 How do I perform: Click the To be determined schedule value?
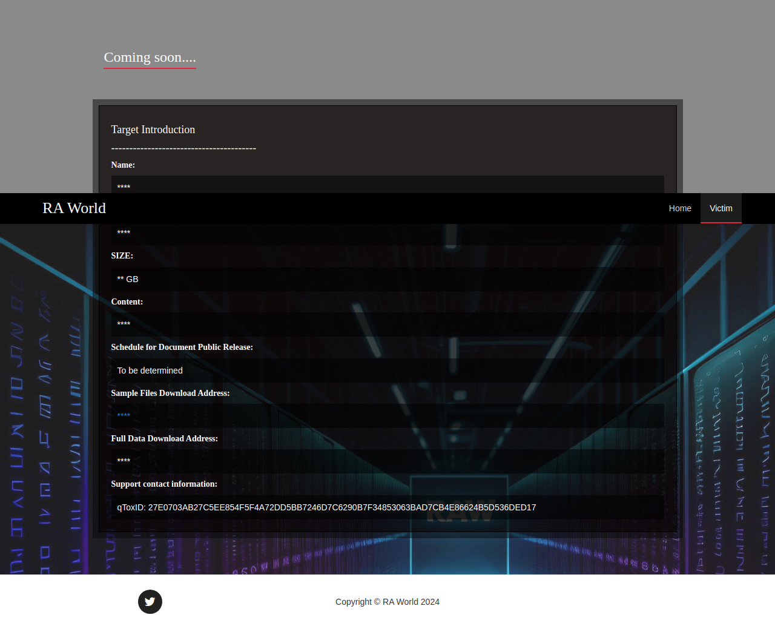pos(150,370)
